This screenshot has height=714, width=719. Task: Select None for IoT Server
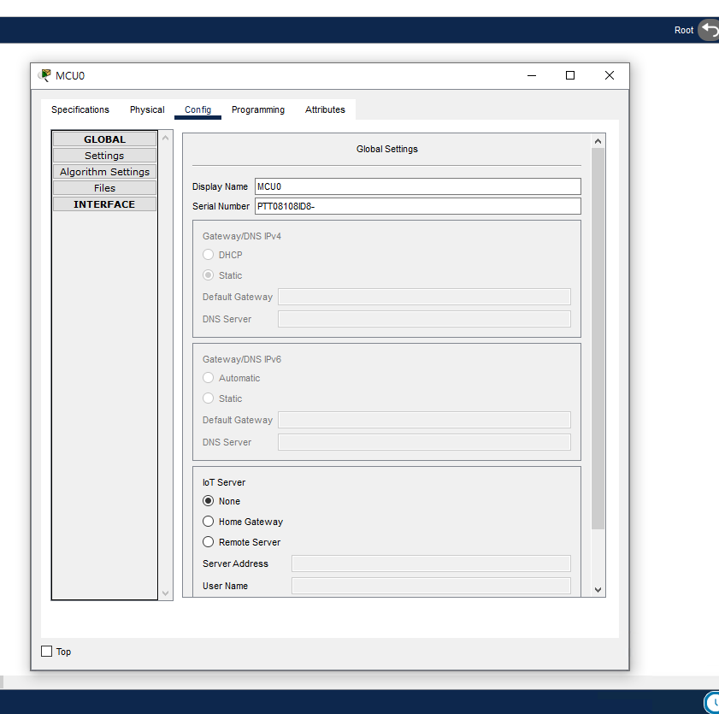[x=209, y=501]
